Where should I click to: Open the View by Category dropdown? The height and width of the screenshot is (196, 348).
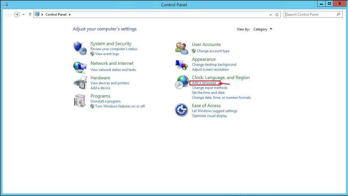tap(263, 29)
